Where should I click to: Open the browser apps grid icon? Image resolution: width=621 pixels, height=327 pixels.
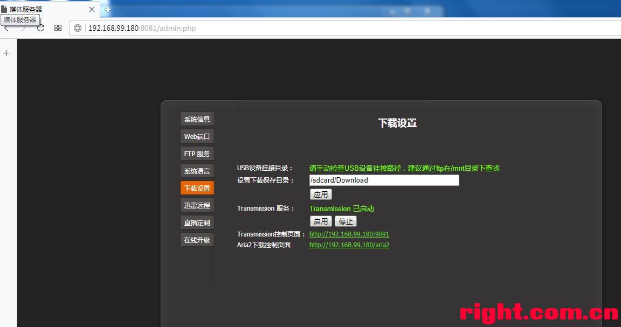58,27
